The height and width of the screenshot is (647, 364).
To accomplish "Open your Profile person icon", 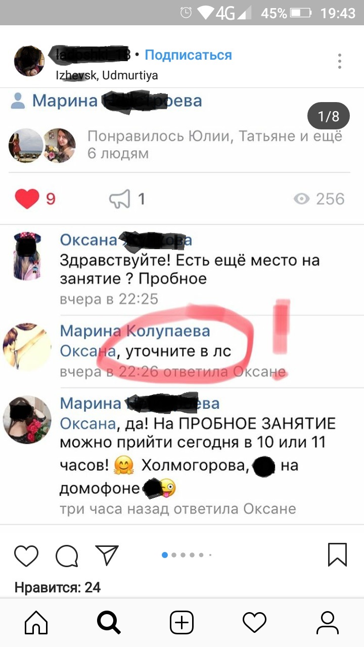I will 327,622.
